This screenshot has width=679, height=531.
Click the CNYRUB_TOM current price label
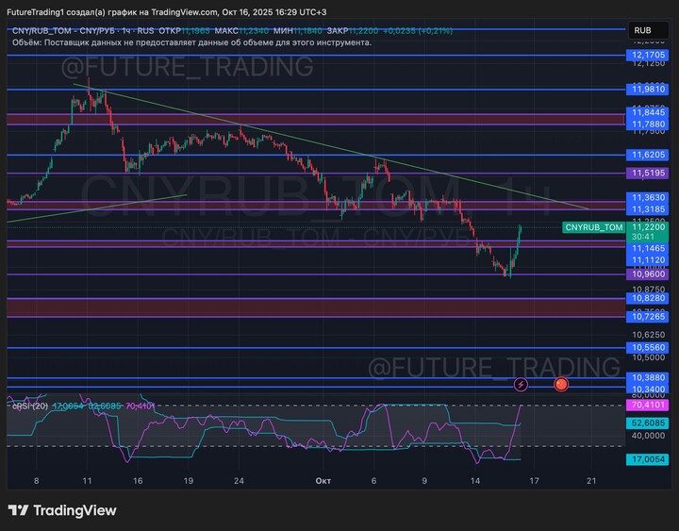click(x=594, y=227)
